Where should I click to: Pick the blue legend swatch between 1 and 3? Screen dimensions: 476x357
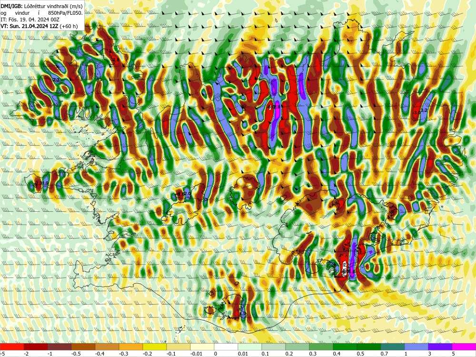click(416, 347)
